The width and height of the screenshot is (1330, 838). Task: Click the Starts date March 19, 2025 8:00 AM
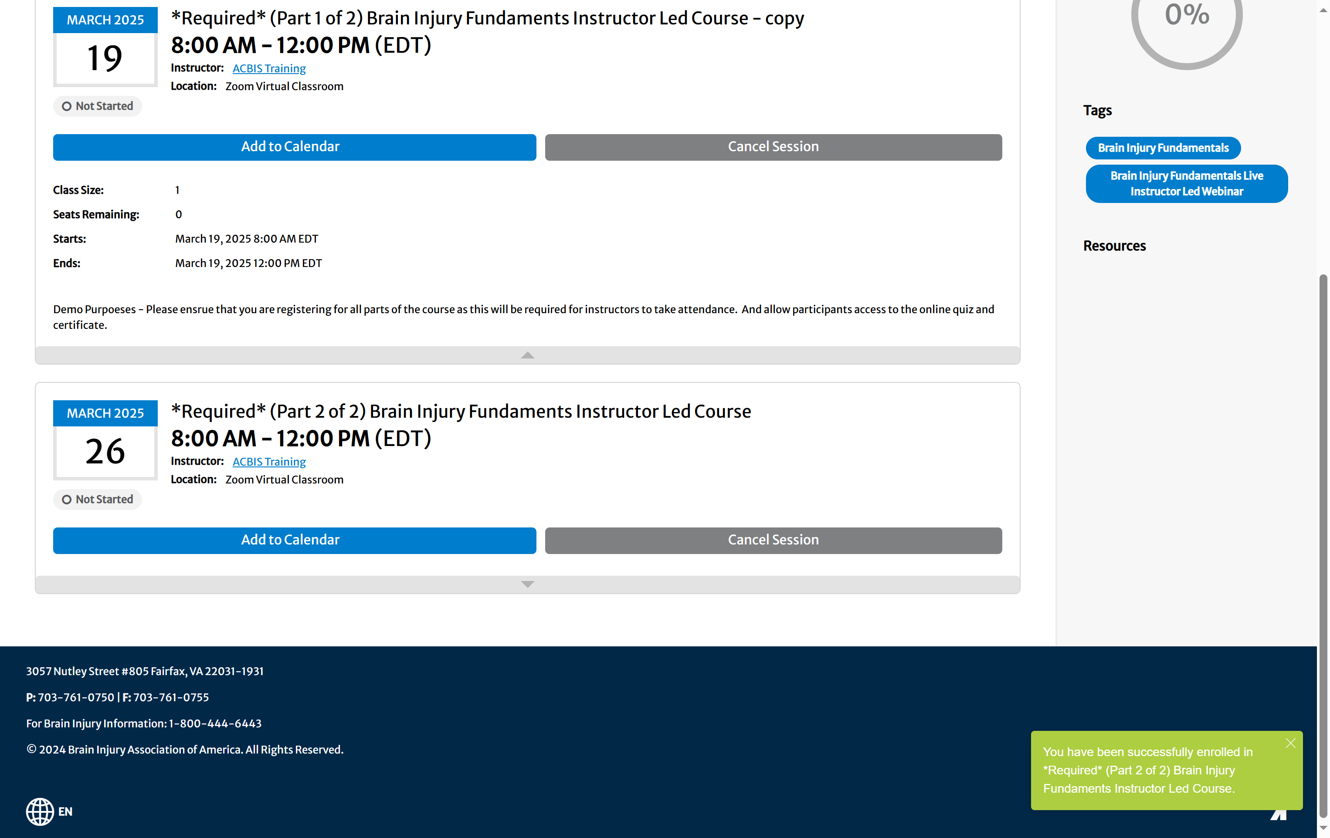[246, 239]
